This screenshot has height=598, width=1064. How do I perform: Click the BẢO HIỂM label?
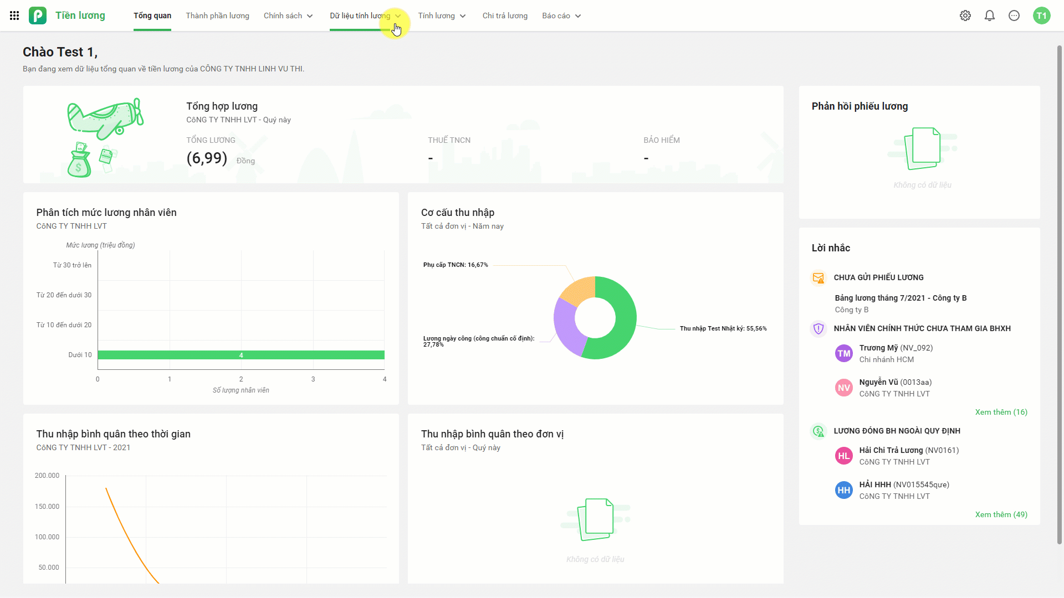[x=662, y=140]
